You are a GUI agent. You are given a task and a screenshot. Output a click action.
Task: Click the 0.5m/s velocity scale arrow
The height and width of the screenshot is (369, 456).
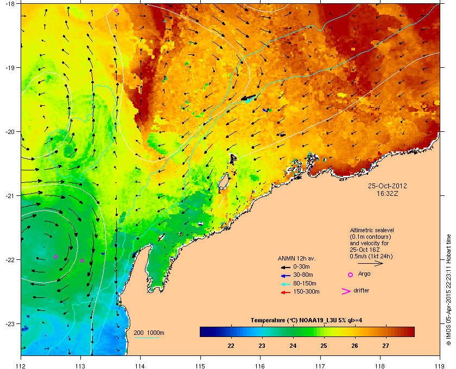(370, 264)
